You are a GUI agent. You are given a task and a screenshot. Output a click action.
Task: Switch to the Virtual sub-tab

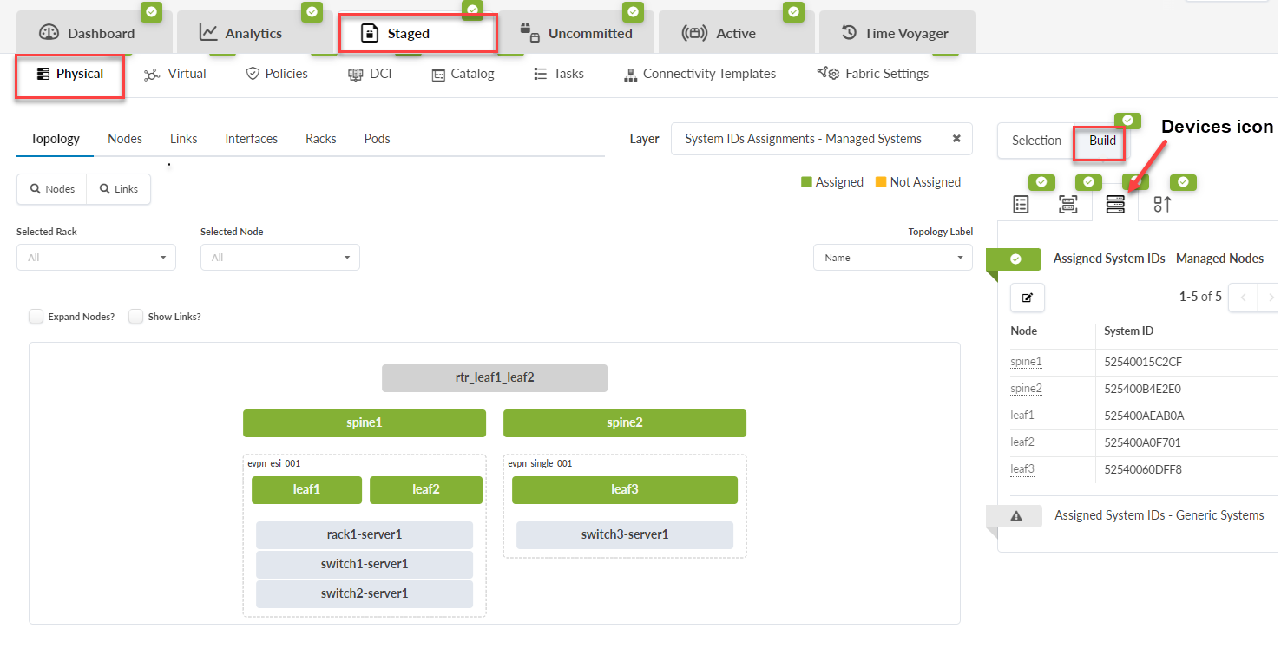click(x=175, y=74)
